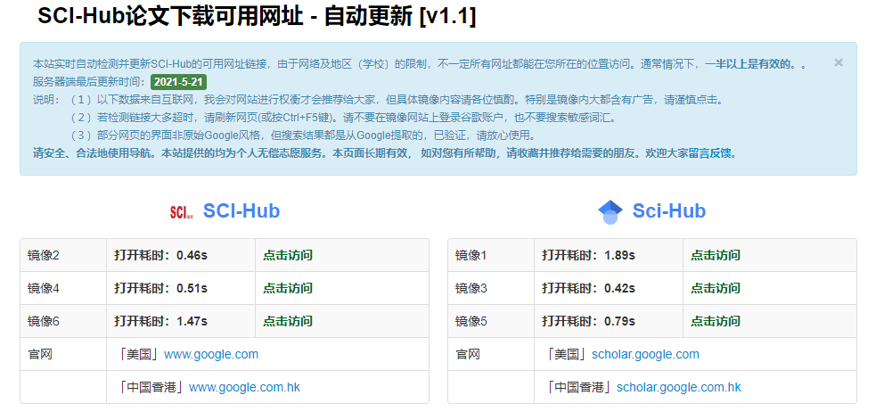
Task: Click 点击访问 for 镜像6
Action: pyautogui.click(x=288, y=321)
